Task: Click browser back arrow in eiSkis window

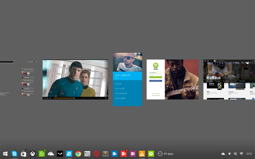Action: pyautogui.click(x=205, y=61)
